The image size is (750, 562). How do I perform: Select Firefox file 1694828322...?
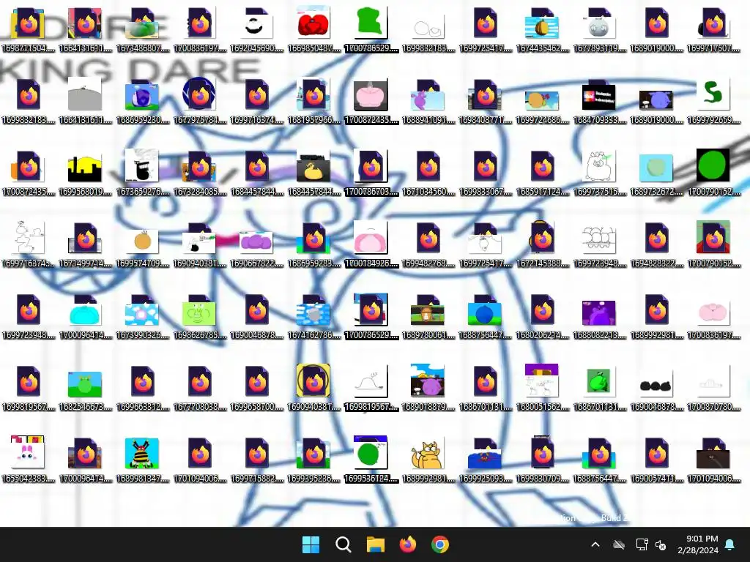tap(656, 244)
